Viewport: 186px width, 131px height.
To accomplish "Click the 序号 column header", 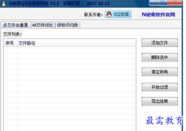I will (x=10, y=43).
